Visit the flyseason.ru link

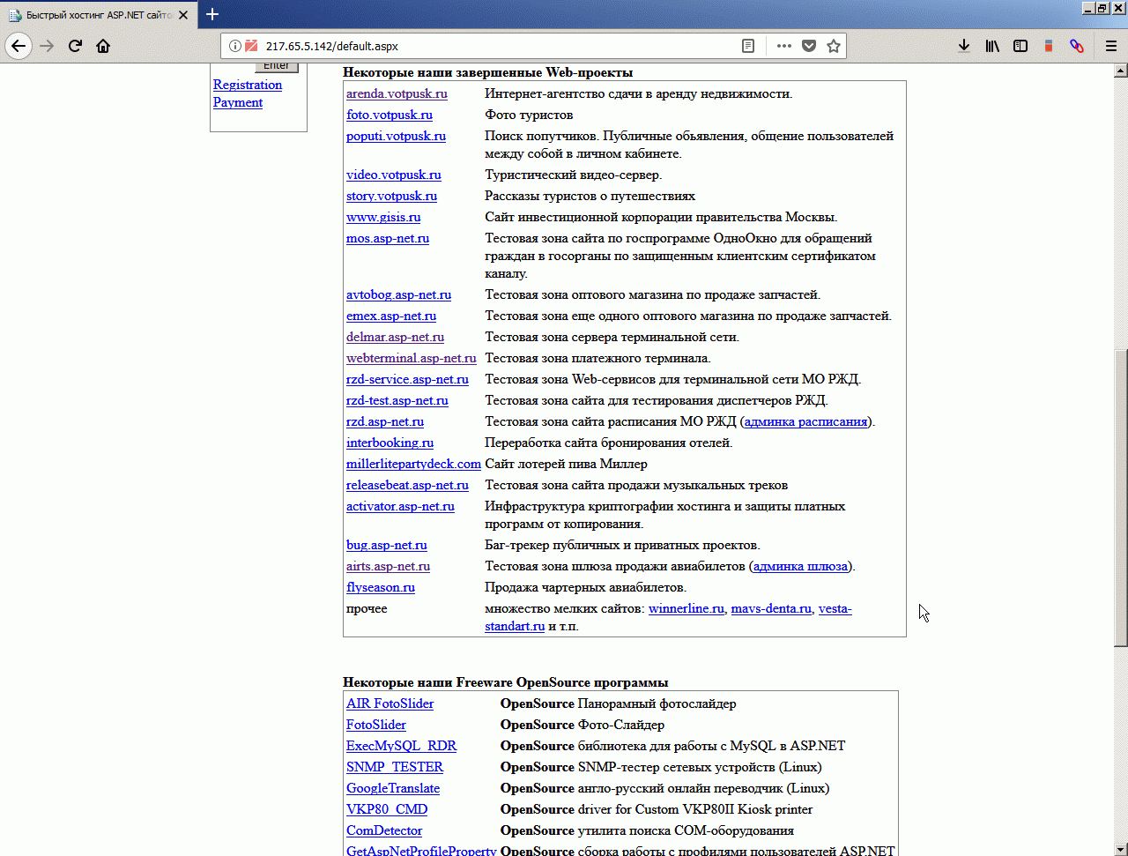pyautogui.click(x=381, y=587)
